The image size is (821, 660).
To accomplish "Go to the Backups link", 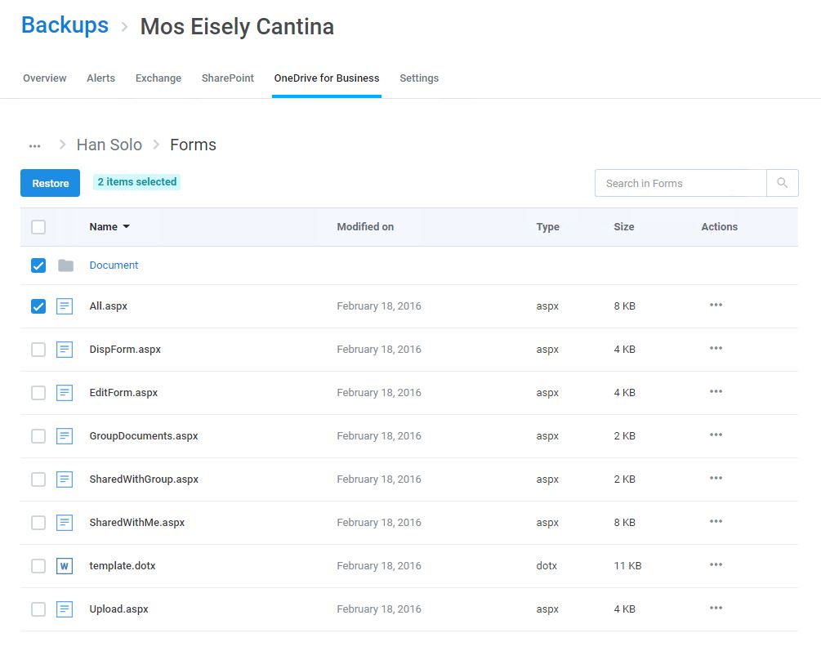I will pyautogui.click(x=65, y=25).
